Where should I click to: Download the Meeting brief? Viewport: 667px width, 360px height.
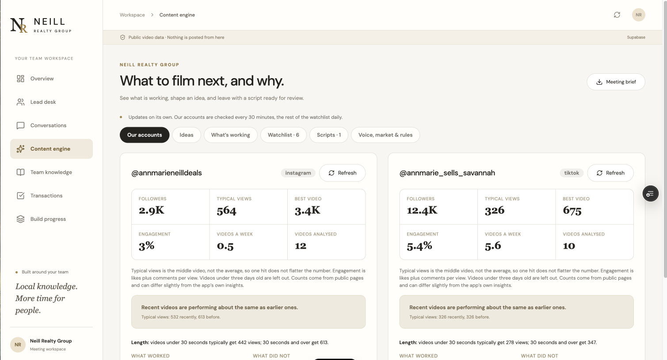coord(616,82)
